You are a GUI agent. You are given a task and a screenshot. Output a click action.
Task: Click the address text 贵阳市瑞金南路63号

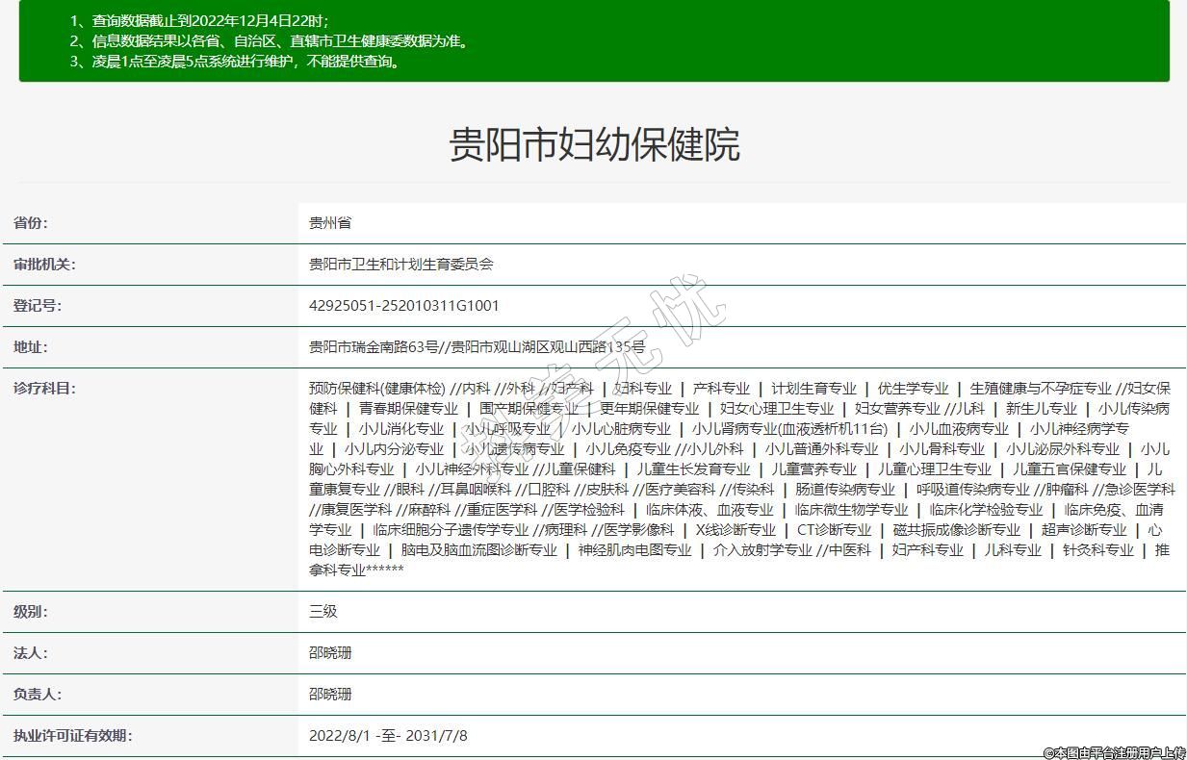374,347
